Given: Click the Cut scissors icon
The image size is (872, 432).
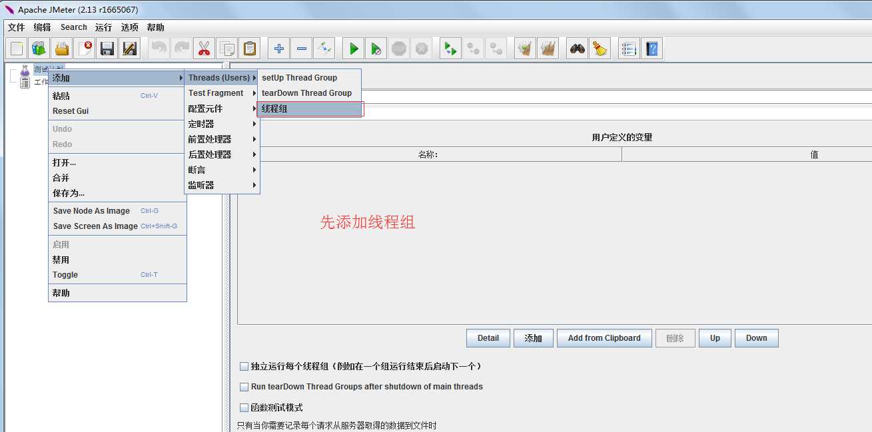Looking at the screenshot, I should pyautogui.click(x=204, y=49).
